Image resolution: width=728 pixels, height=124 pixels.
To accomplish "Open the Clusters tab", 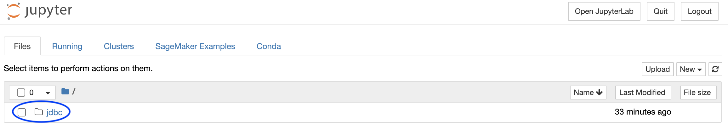I will pos(119,46).
